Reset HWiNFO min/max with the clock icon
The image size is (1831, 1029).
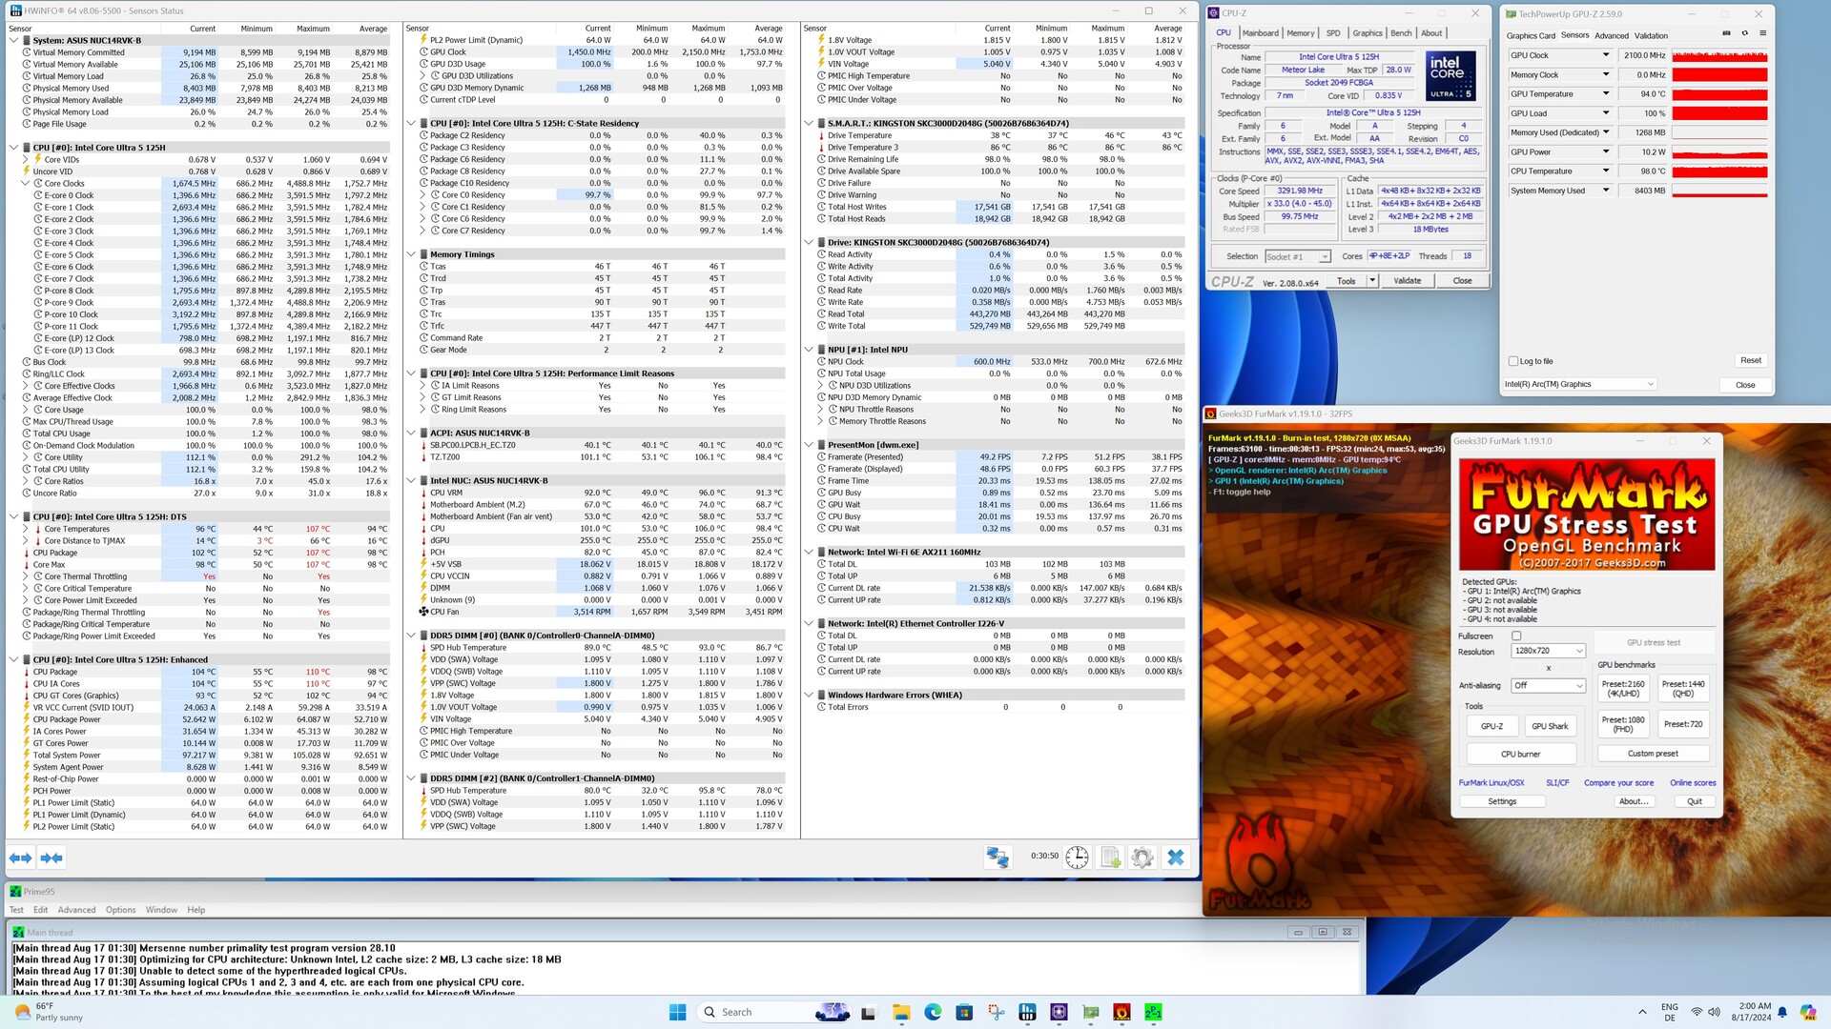point(1077,857)
